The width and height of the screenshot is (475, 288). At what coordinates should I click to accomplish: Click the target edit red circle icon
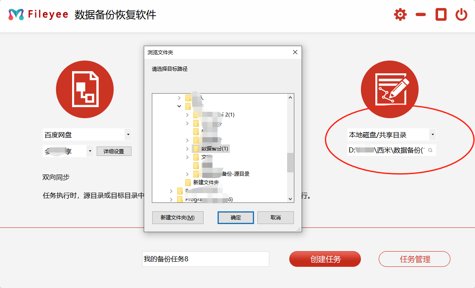(x=390, y=89)
